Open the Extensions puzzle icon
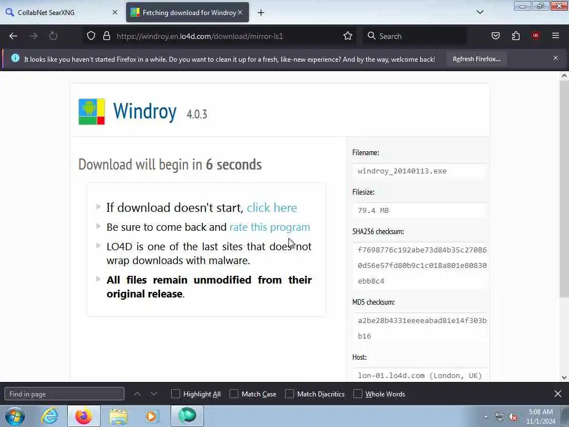 click(516, 36)
